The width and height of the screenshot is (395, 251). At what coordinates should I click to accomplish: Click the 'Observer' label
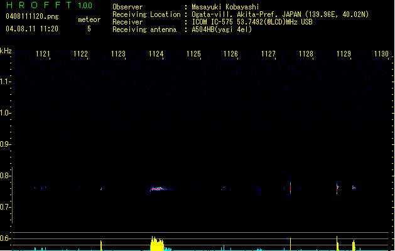click(127, 7)
